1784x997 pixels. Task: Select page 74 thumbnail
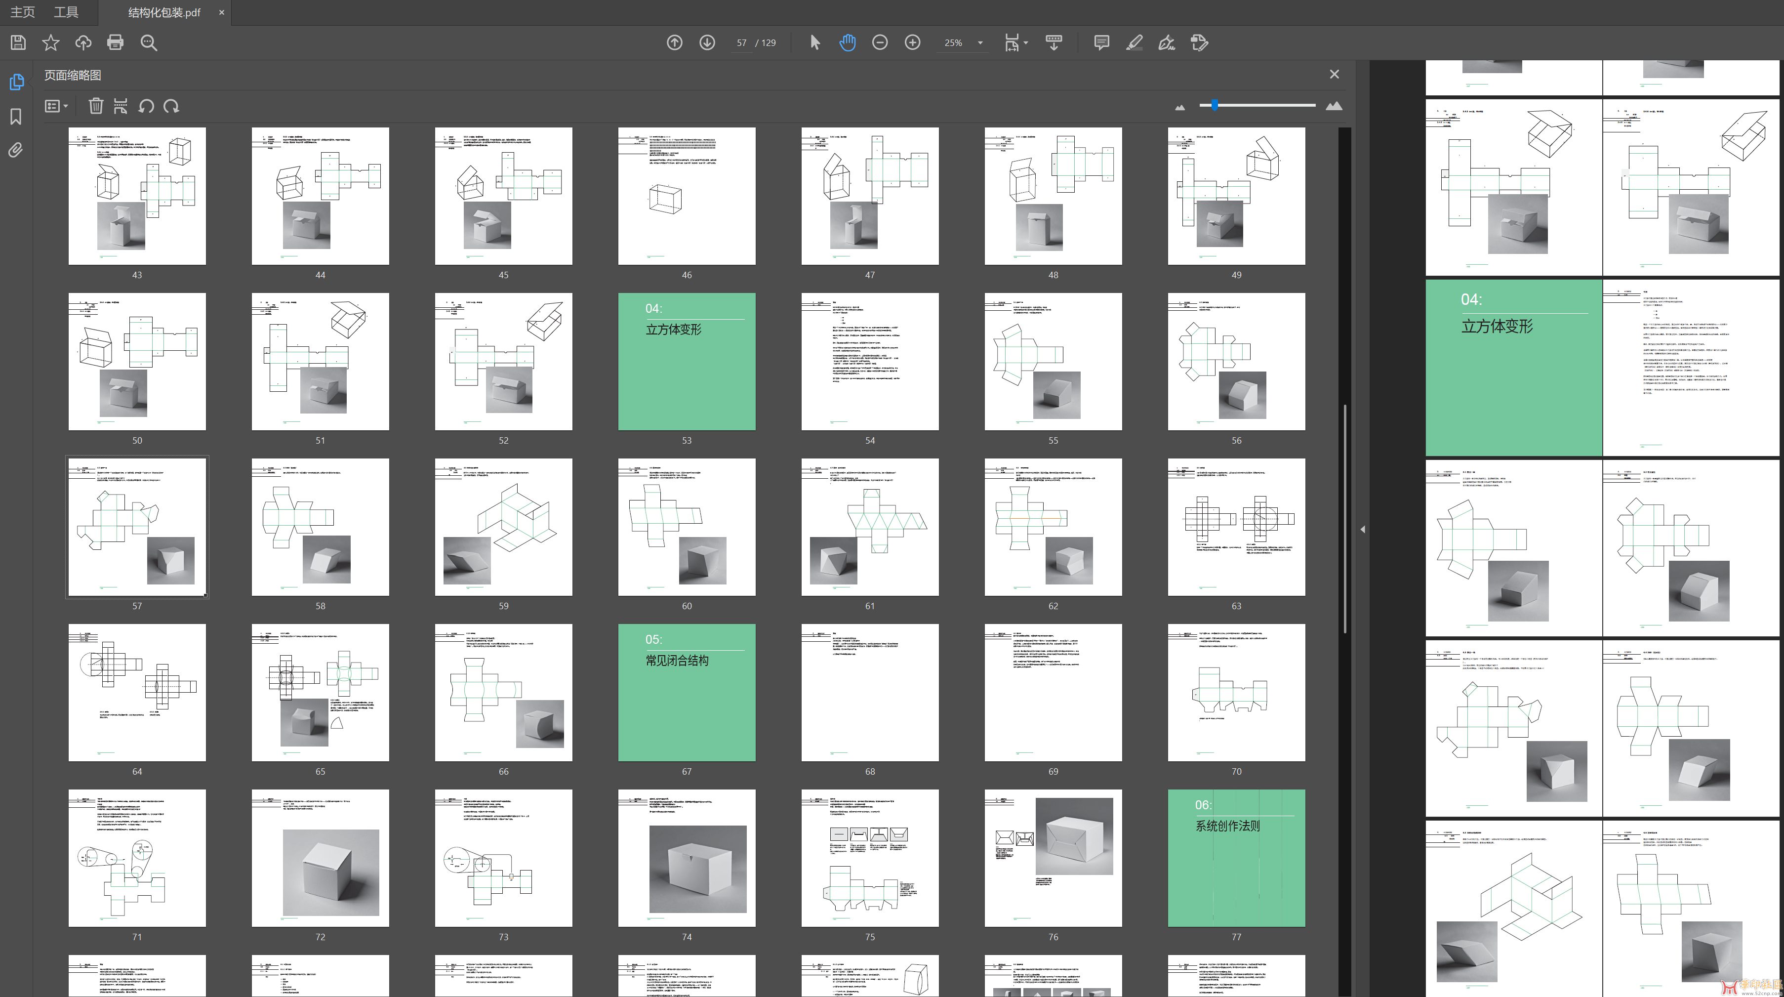tap(687, 859)
